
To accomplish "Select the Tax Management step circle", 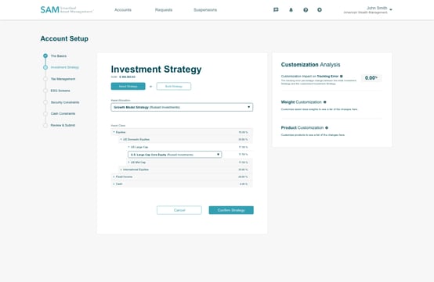I will (x=45, y=79).
